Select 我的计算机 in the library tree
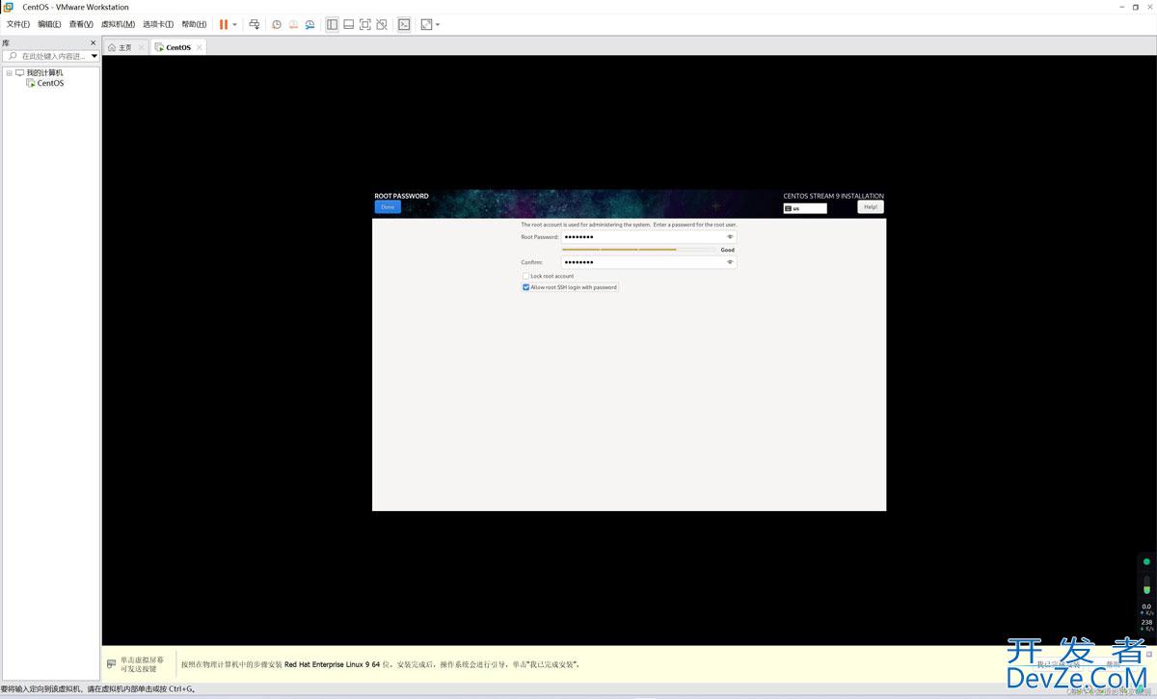 (x=44, y=72)
